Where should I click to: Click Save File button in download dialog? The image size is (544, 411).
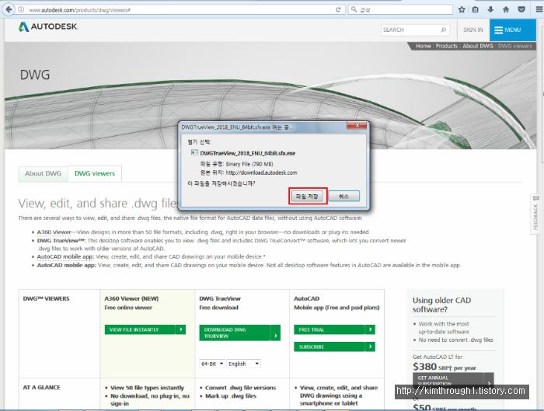[308, 197]
